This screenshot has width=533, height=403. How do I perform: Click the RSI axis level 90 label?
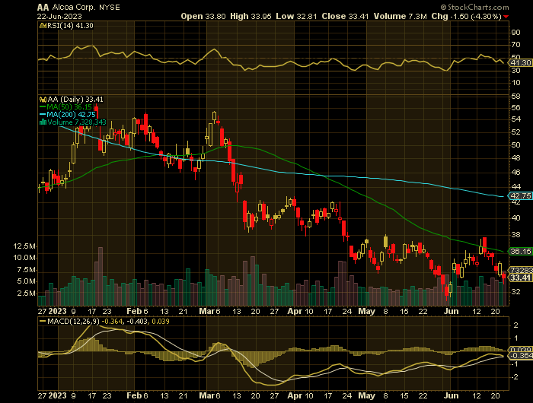click(x=515, y=32)
